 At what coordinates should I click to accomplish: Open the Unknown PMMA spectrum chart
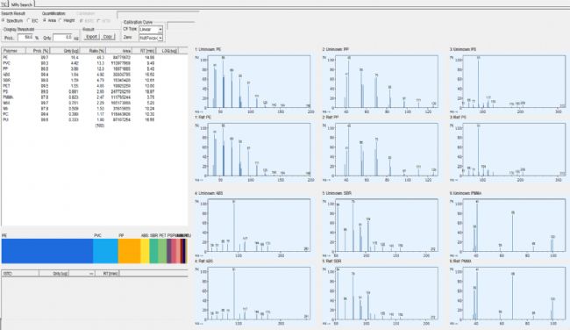509,226
